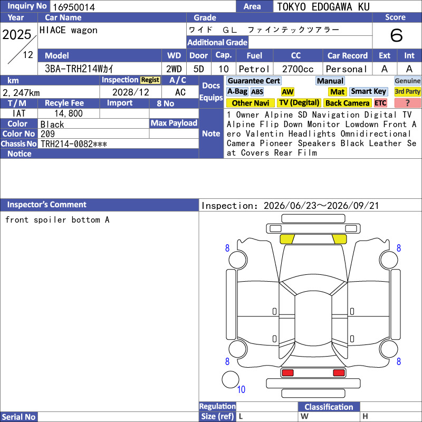Toggle the 3rd Party badge

407,92
